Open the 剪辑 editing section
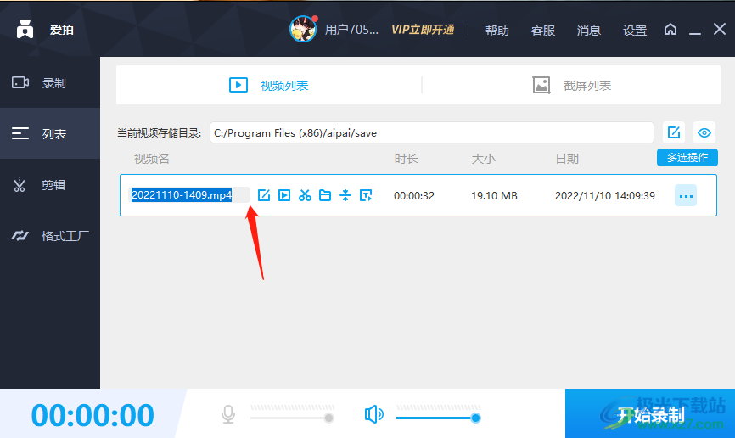 coord(50,185)
